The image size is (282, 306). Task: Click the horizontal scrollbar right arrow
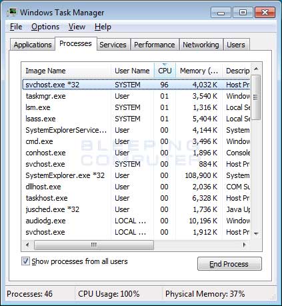coord(245,245)
